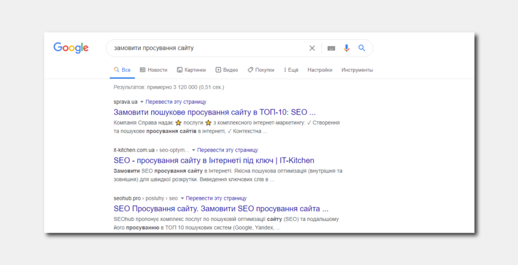Click snippet text starting Замовити SEO просування сайту
Screen dimensions: 518x265
point(228,175)
